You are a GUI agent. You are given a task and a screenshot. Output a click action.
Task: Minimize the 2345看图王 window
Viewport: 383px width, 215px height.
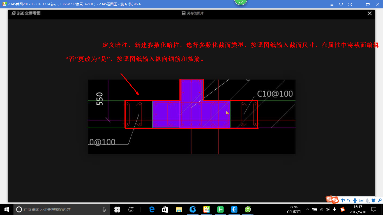click(x=359, y=4)
